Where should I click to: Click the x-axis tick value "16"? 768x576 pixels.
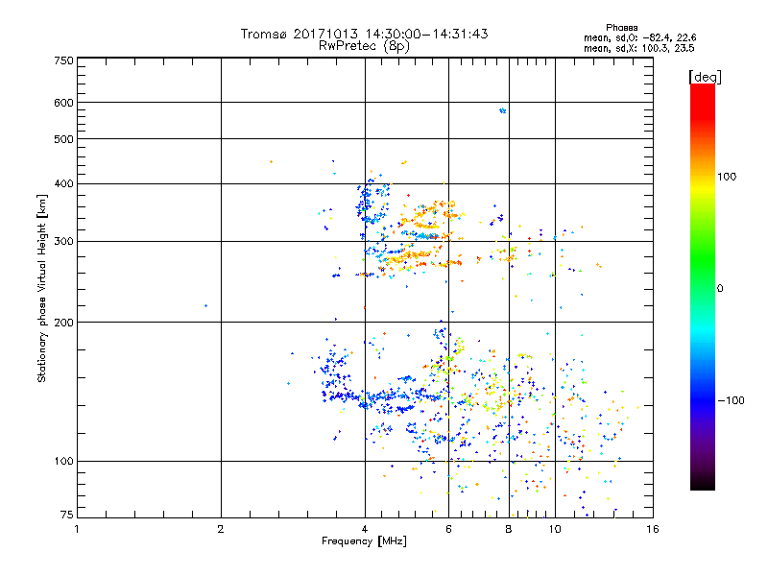coord(653,529)
